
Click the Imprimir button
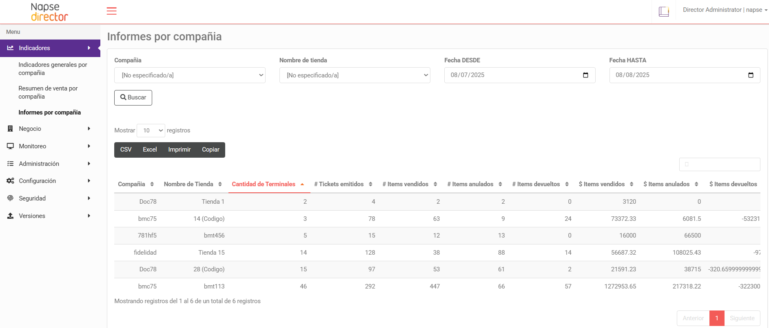(x=180, y=150)
